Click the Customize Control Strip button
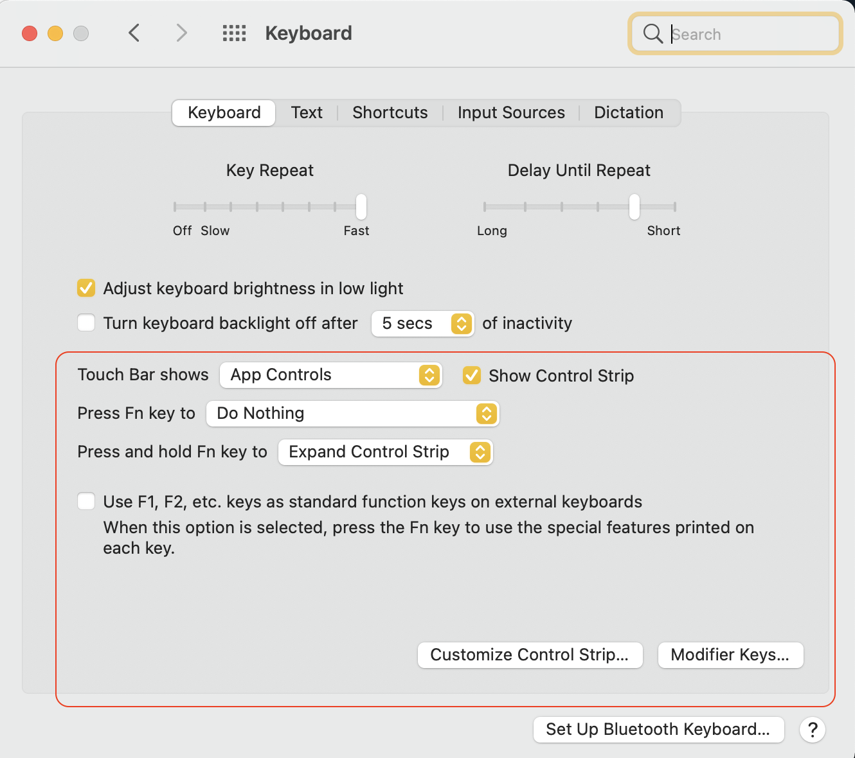 530,655
